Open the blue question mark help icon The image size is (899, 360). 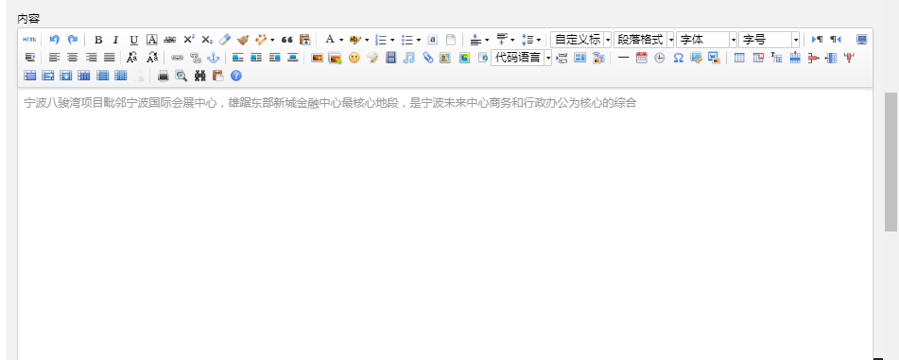[236, 75]
